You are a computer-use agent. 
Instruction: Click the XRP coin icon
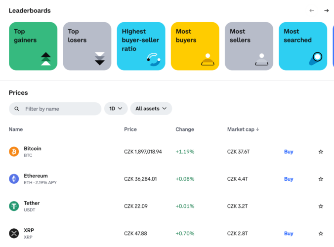click(x=14, y=233)
